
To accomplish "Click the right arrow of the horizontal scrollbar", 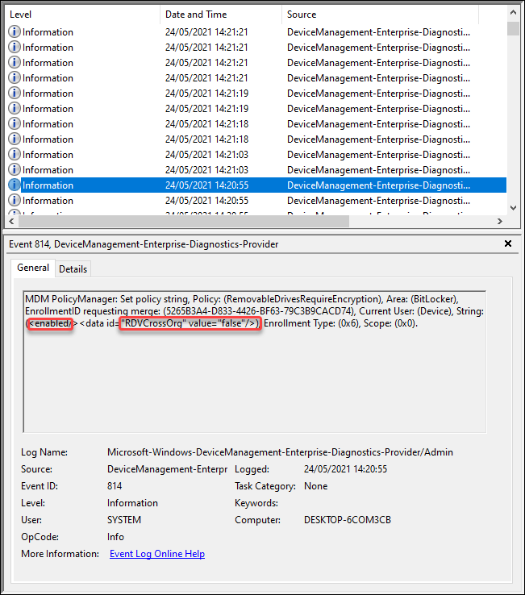I will click(x=500, y=222).
